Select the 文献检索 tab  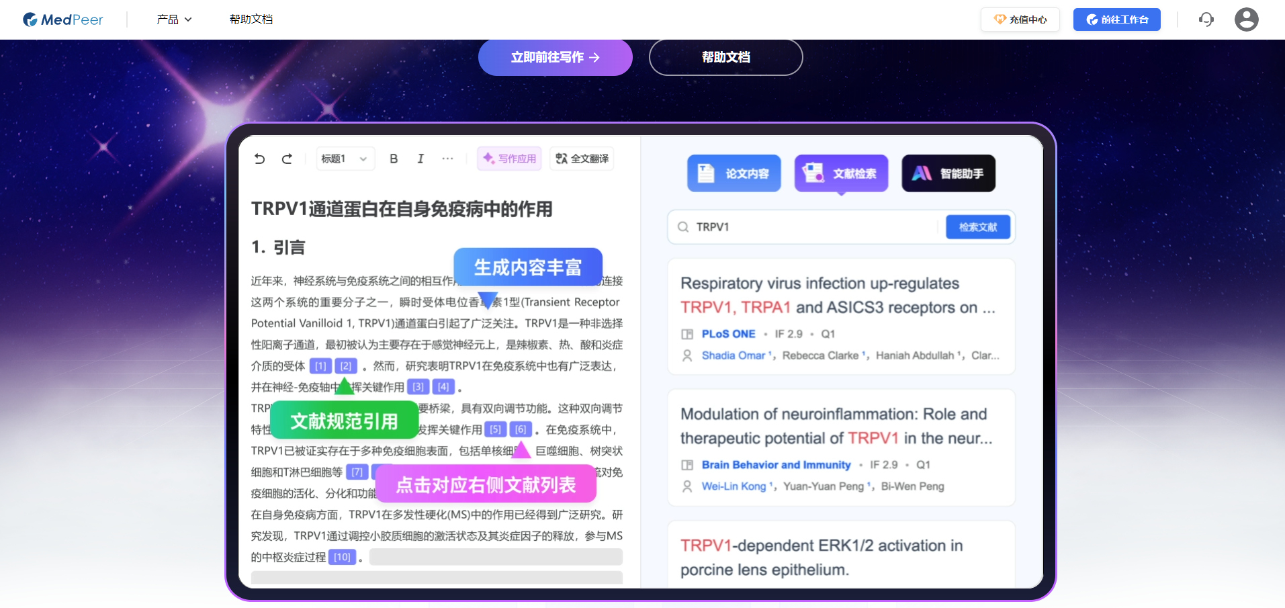pyautogui.click(x=842, y=173)
